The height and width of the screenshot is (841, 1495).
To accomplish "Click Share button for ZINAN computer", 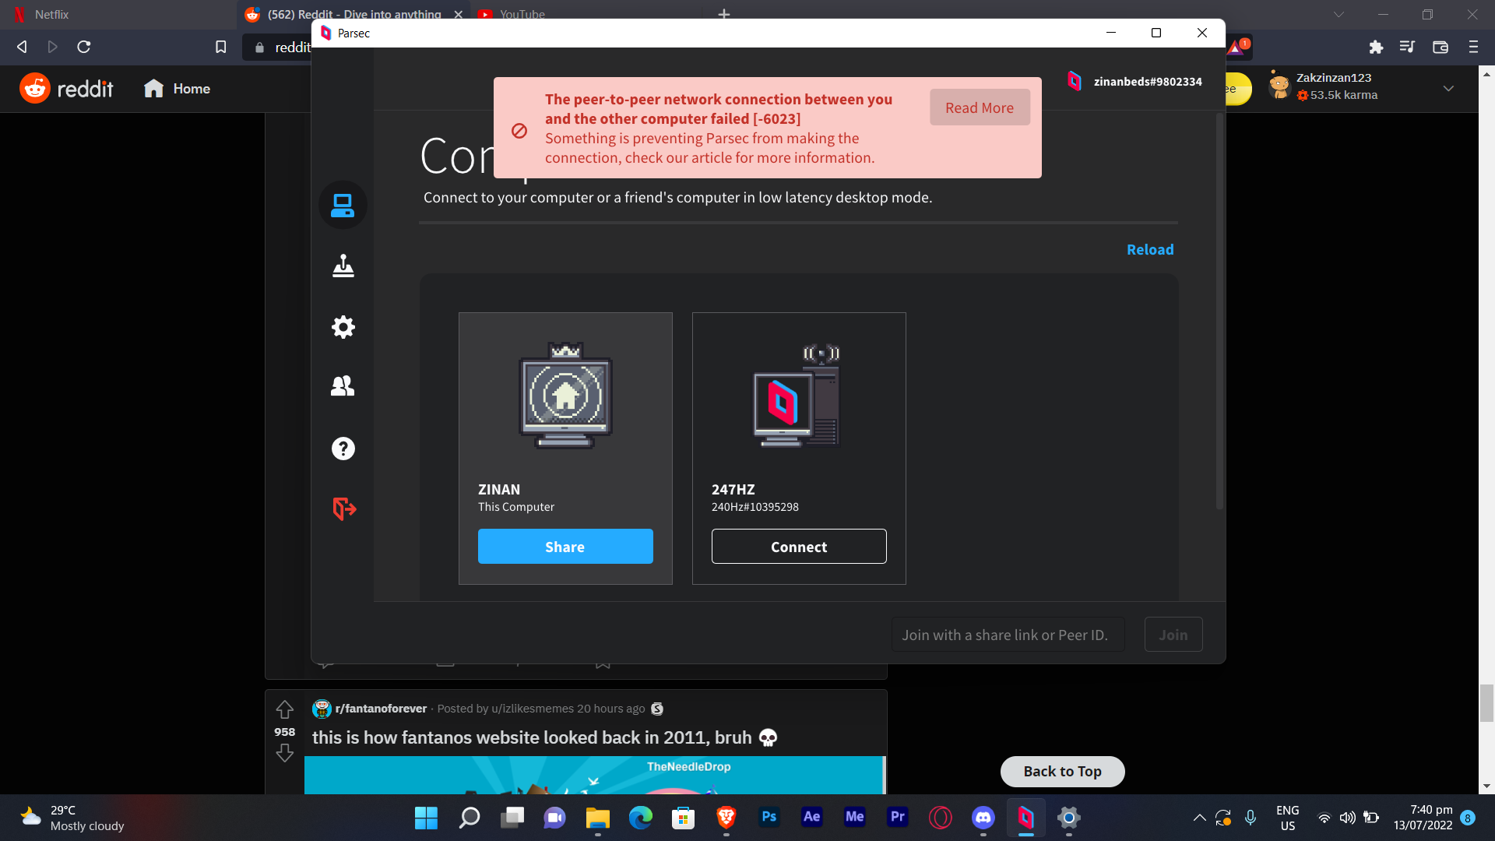I will (x=565, y=547).
